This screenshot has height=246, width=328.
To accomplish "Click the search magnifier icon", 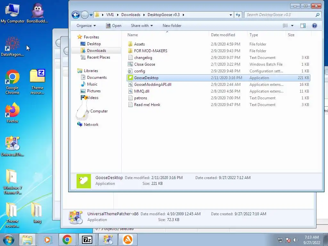I will pyautogui.click(x=317, y=15).
